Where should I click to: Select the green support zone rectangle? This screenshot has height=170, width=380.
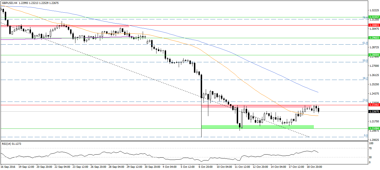(257, 127)
